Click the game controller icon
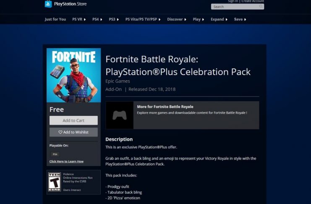Viewport: 311px width, 204px height. click(x=120, y=115)
